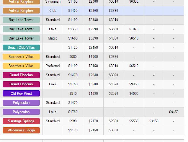The width and height of the screenshot is (188, 142).
Task: Click the teal Beach Club Villas badge
Action: [x=21, y=47]
